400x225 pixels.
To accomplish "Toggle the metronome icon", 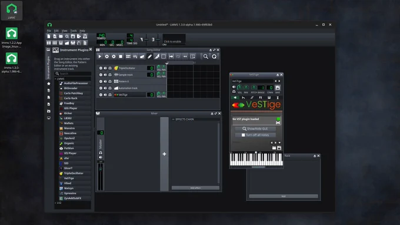I will (x=85, y=36).
